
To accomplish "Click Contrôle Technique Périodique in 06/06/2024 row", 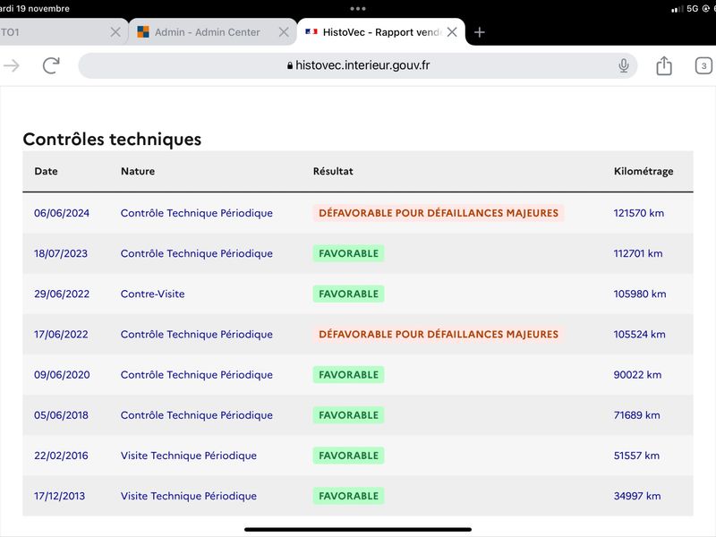I will 196,213.
